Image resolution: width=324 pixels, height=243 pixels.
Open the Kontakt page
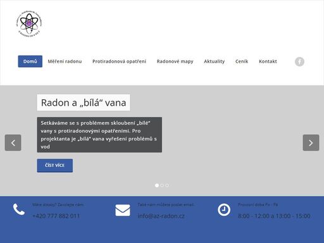click(268, 61)
